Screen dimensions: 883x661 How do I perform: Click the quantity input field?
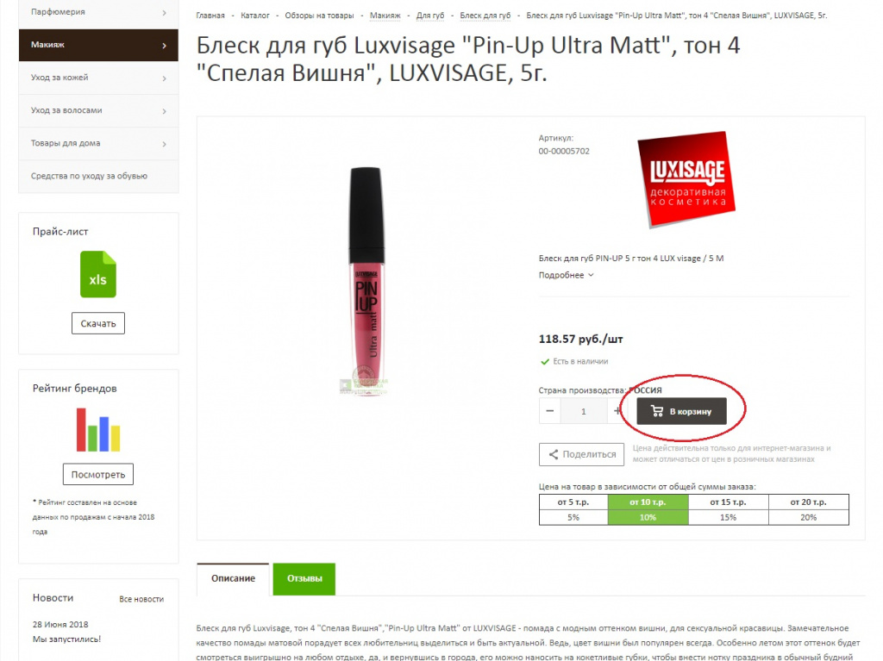pyautogui.click(x=584, y=411)
